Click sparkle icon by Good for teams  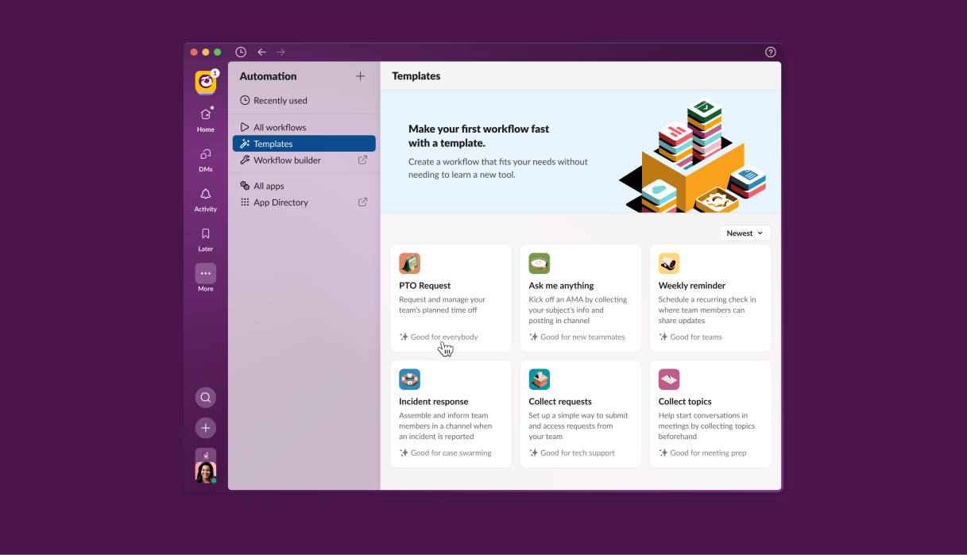663,337
